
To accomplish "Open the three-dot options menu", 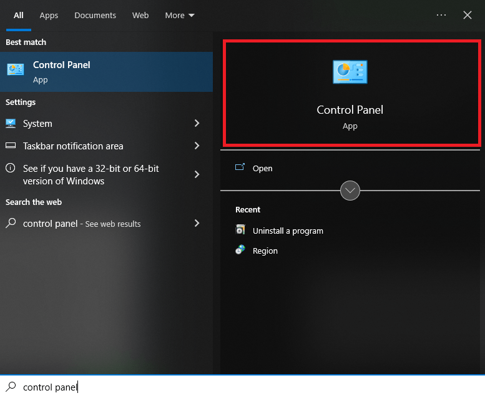I will pos(441,15).
